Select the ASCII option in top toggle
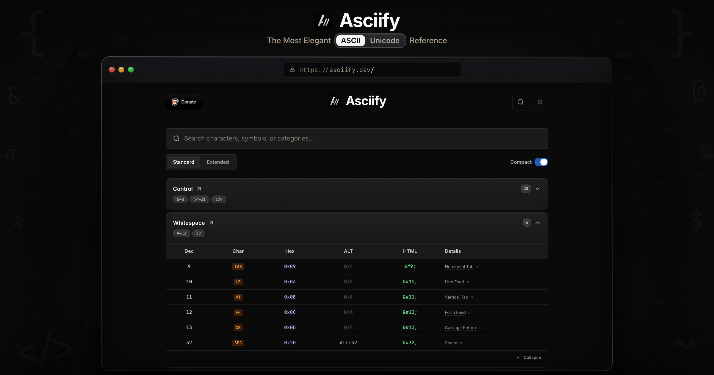This screenshot has width=714, height=375. coord(351,40)
